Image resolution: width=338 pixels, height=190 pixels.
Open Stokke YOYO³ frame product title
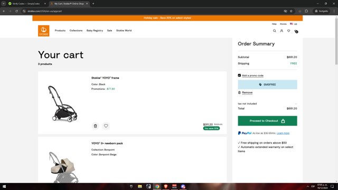[x=105, y=78]
